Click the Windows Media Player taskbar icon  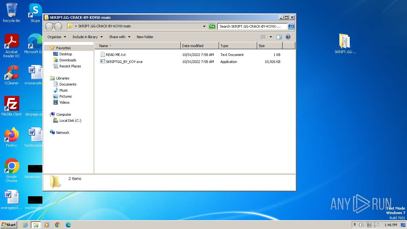(x=47, y=225)
